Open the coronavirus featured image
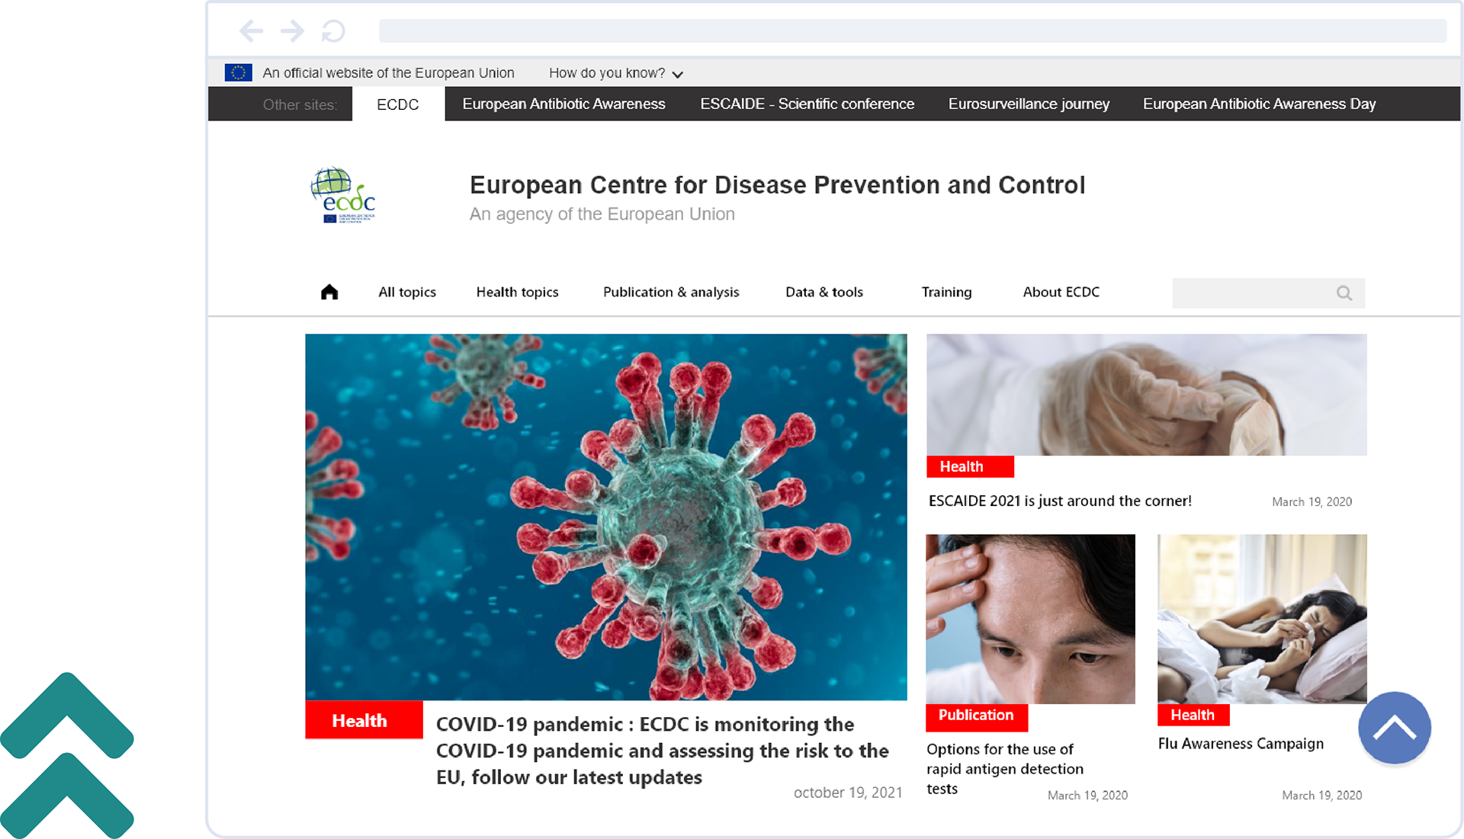 [x=606, y=517]
